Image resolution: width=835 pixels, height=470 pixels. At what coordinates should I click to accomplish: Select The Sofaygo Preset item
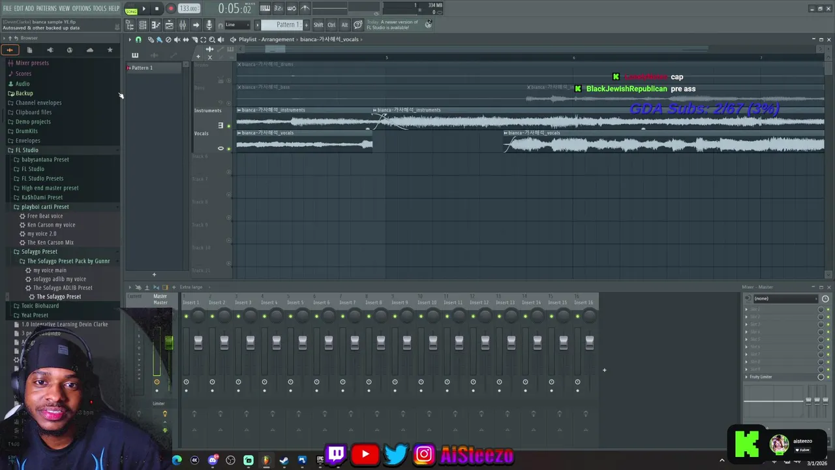tap(59, 296)
